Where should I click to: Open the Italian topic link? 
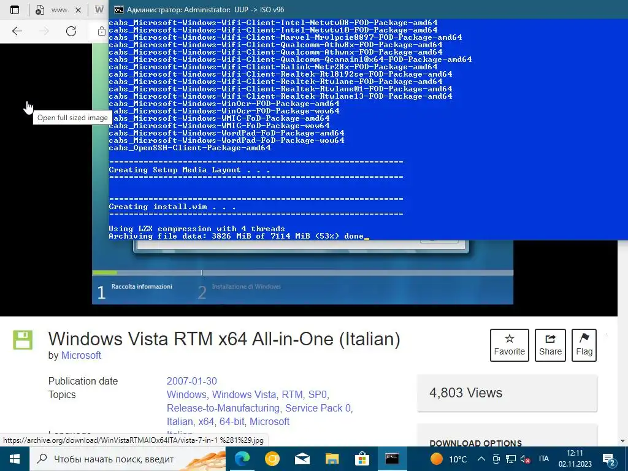[180, 422]
